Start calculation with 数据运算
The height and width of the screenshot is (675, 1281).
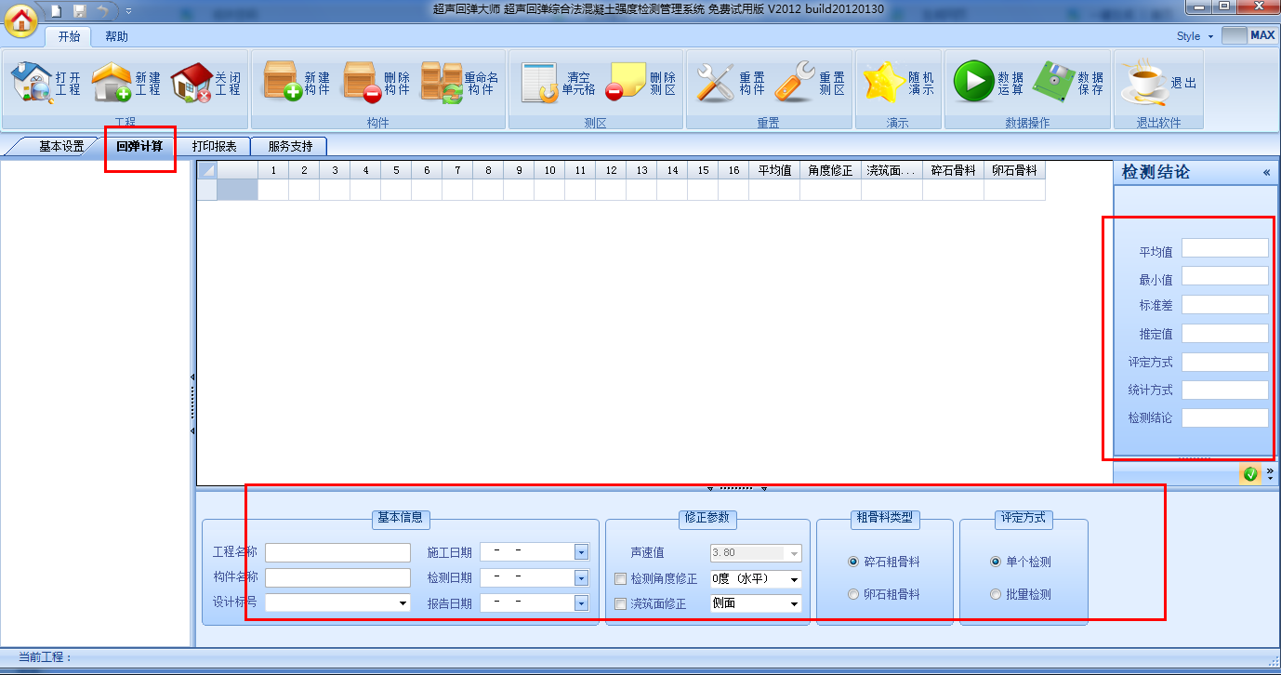click(988, 84)
